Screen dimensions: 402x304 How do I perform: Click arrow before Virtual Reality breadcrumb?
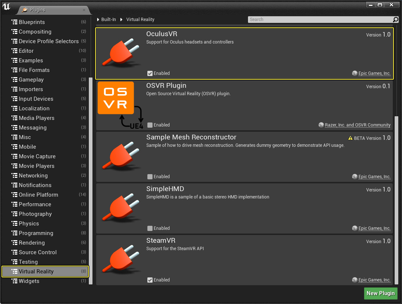[x=121, y=20]
